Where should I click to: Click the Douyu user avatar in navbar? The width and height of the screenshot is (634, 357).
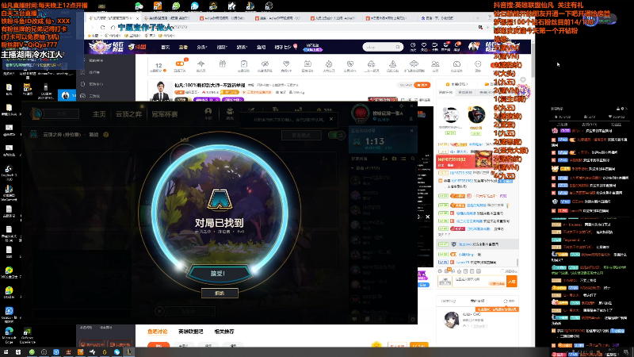pos(473,47)
